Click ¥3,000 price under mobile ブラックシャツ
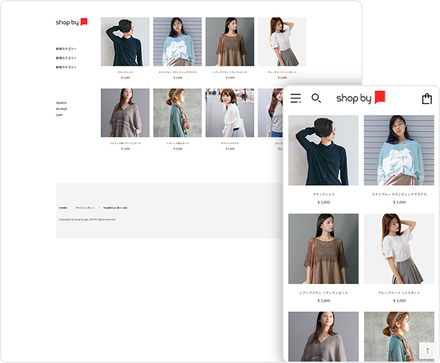Screen dimensions: 440x363 pos(324,202)
